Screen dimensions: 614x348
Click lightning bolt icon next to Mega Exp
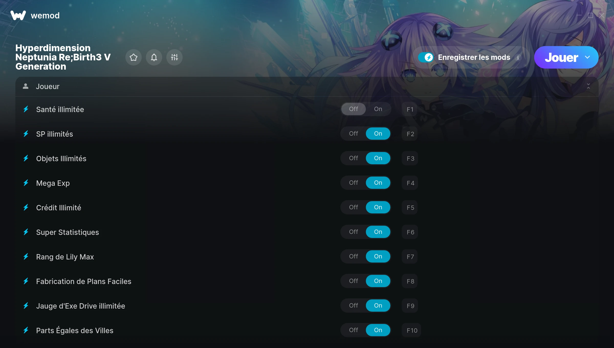pyautogui.click(x=26, y=183)
